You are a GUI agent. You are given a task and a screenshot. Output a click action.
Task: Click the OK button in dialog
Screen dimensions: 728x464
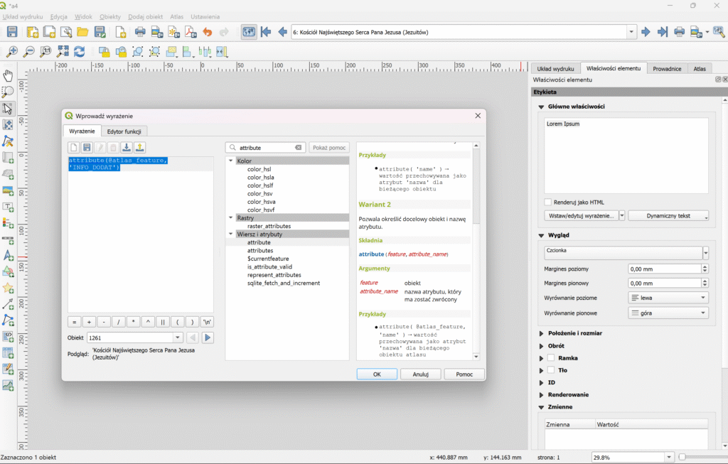(x=376, y=374)
